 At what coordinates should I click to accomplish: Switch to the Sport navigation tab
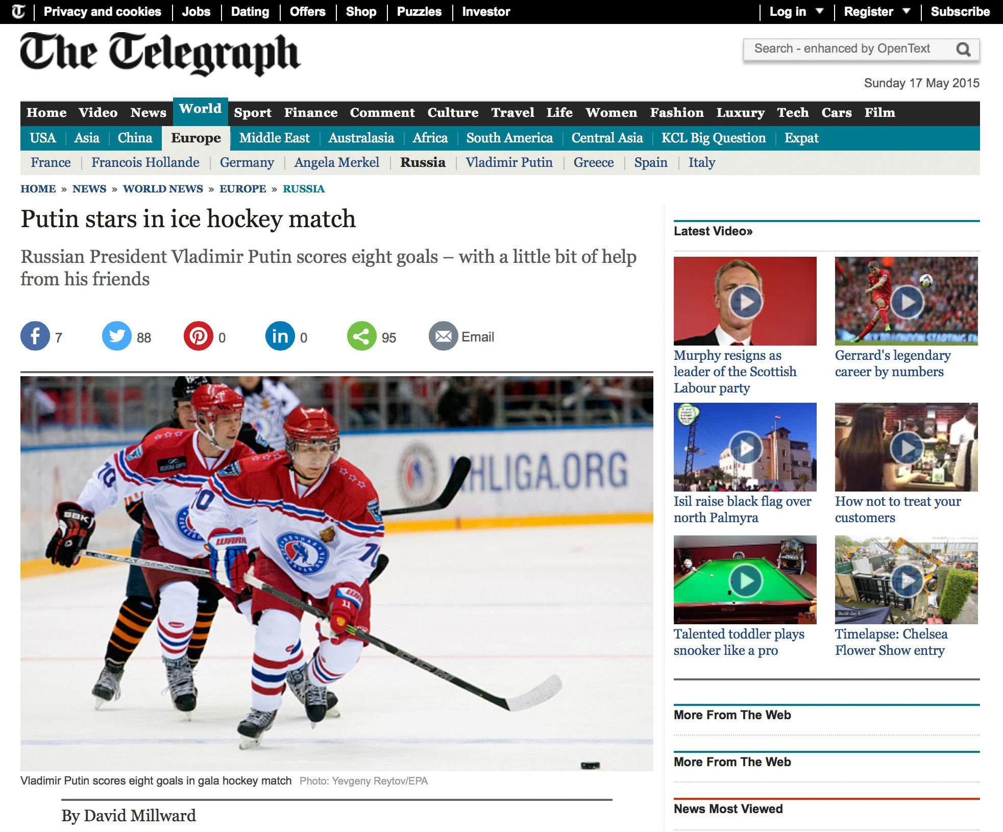(x=252, y=113)
